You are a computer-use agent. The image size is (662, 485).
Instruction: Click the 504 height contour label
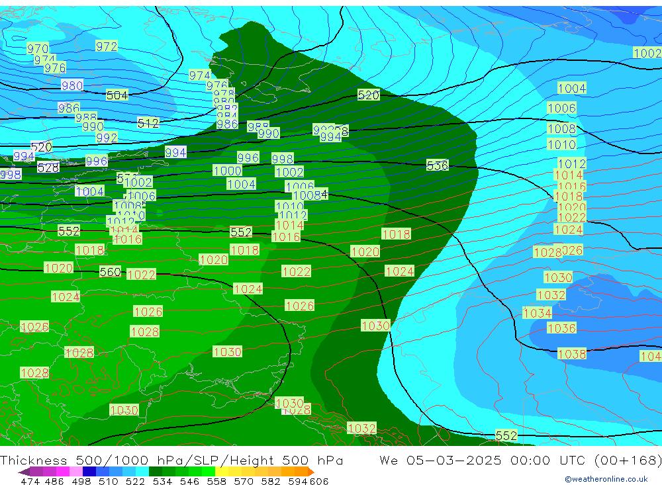[x=117, y=95]
